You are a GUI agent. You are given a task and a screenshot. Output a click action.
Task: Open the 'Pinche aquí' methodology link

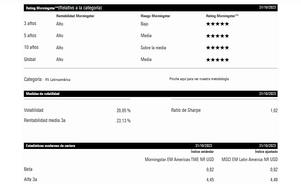tap(199, 79)
